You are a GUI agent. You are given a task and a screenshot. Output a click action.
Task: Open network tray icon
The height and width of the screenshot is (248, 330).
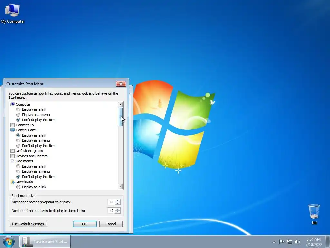coord(290,242)
